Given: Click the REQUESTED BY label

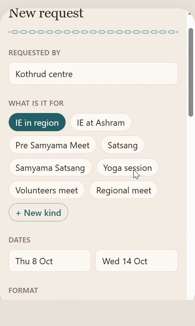Looking at the screenshot, I should [34, 53].
